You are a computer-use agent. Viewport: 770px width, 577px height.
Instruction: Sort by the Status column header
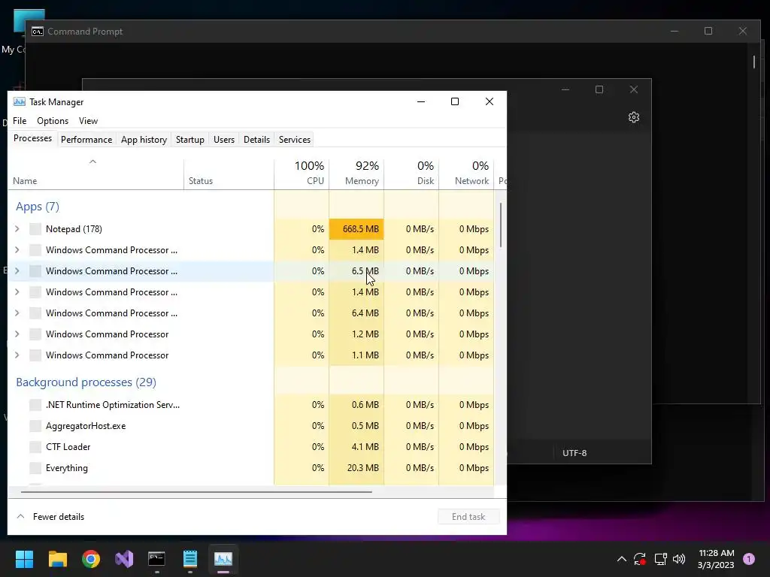[x=229, y=174]
